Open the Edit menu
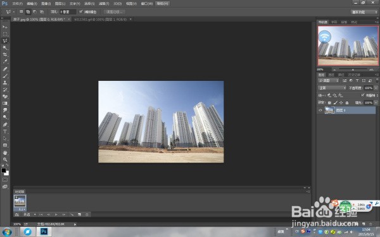Viewport: 380px width, 237px height. (x=32, y=4)
